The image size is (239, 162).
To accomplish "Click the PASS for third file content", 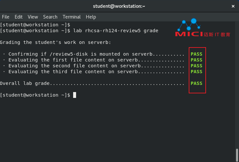I will coord(197,72).
